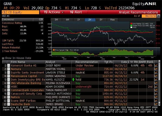
Task: Click orange Price Spread legend swatch
Action: (x=54, y=50)
